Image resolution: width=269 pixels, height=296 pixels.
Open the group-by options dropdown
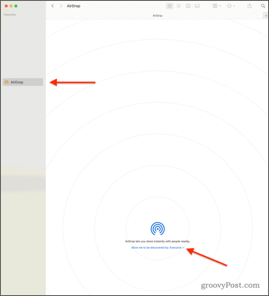pos(216,6)
